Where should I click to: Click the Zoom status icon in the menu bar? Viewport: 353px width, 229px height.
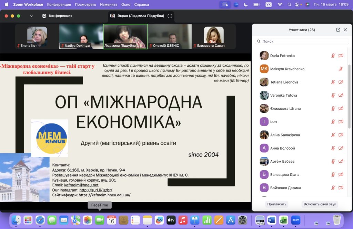pos(236,4)
